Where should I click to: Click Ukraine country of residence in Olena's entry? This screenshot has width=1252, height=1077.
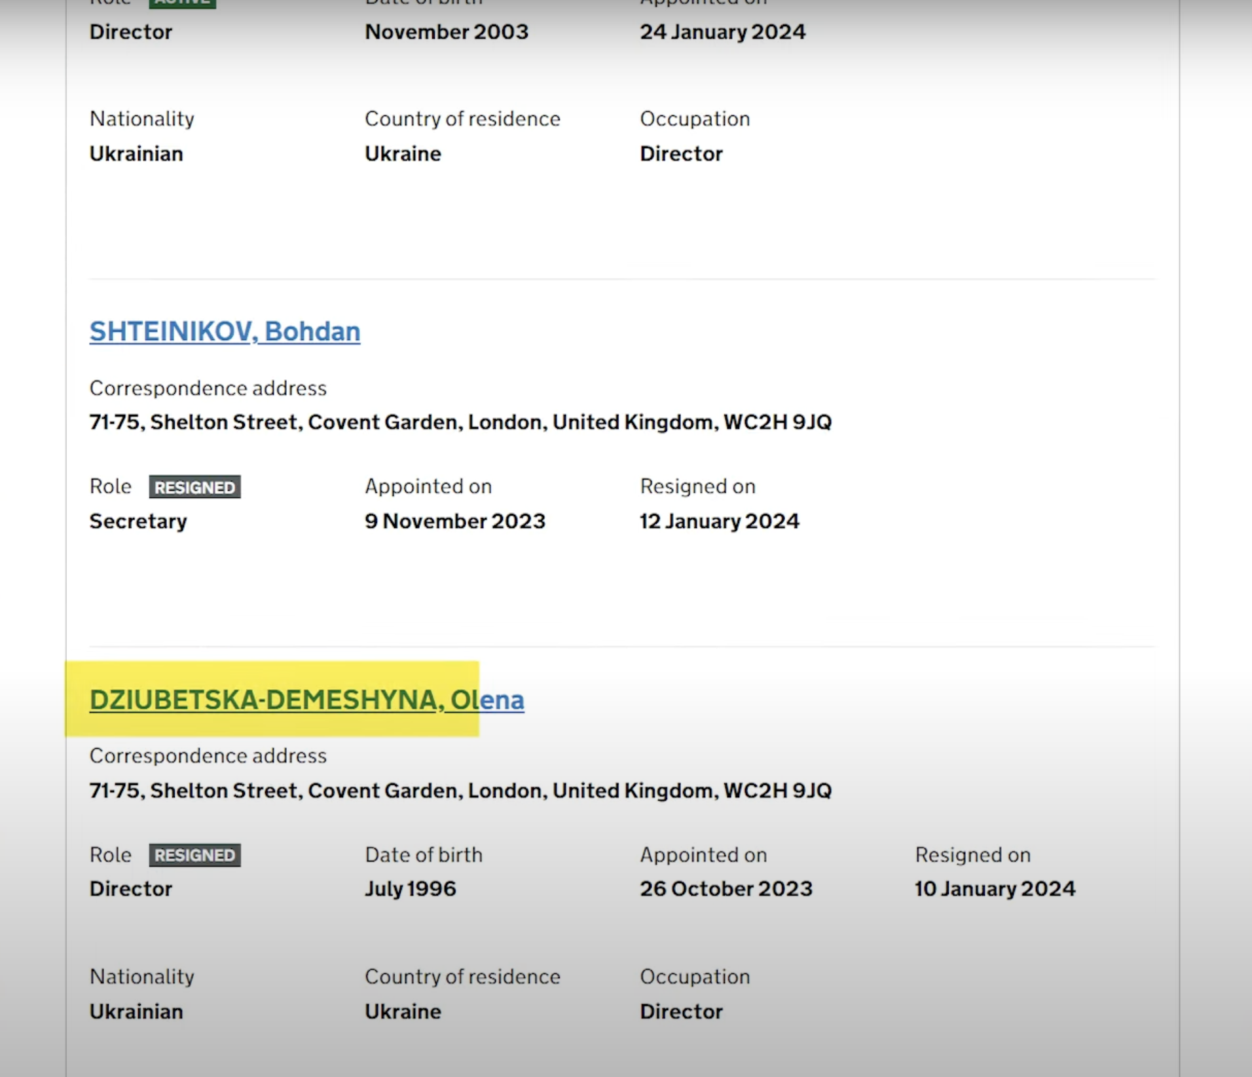pos(403,1011)
